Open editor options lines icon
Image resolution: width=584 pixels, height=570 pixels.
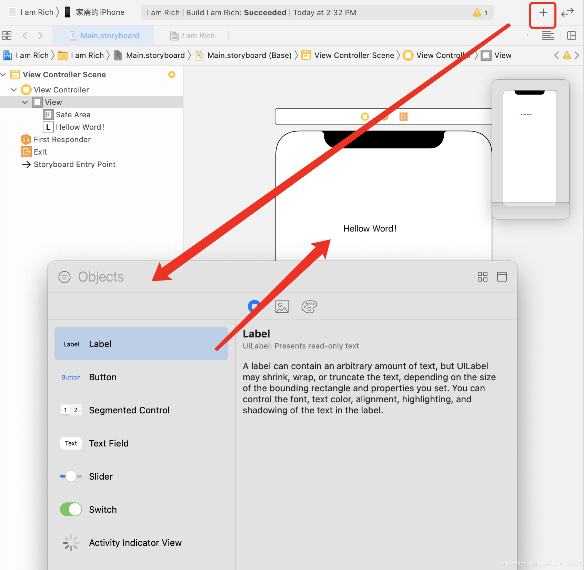[548, 36]
